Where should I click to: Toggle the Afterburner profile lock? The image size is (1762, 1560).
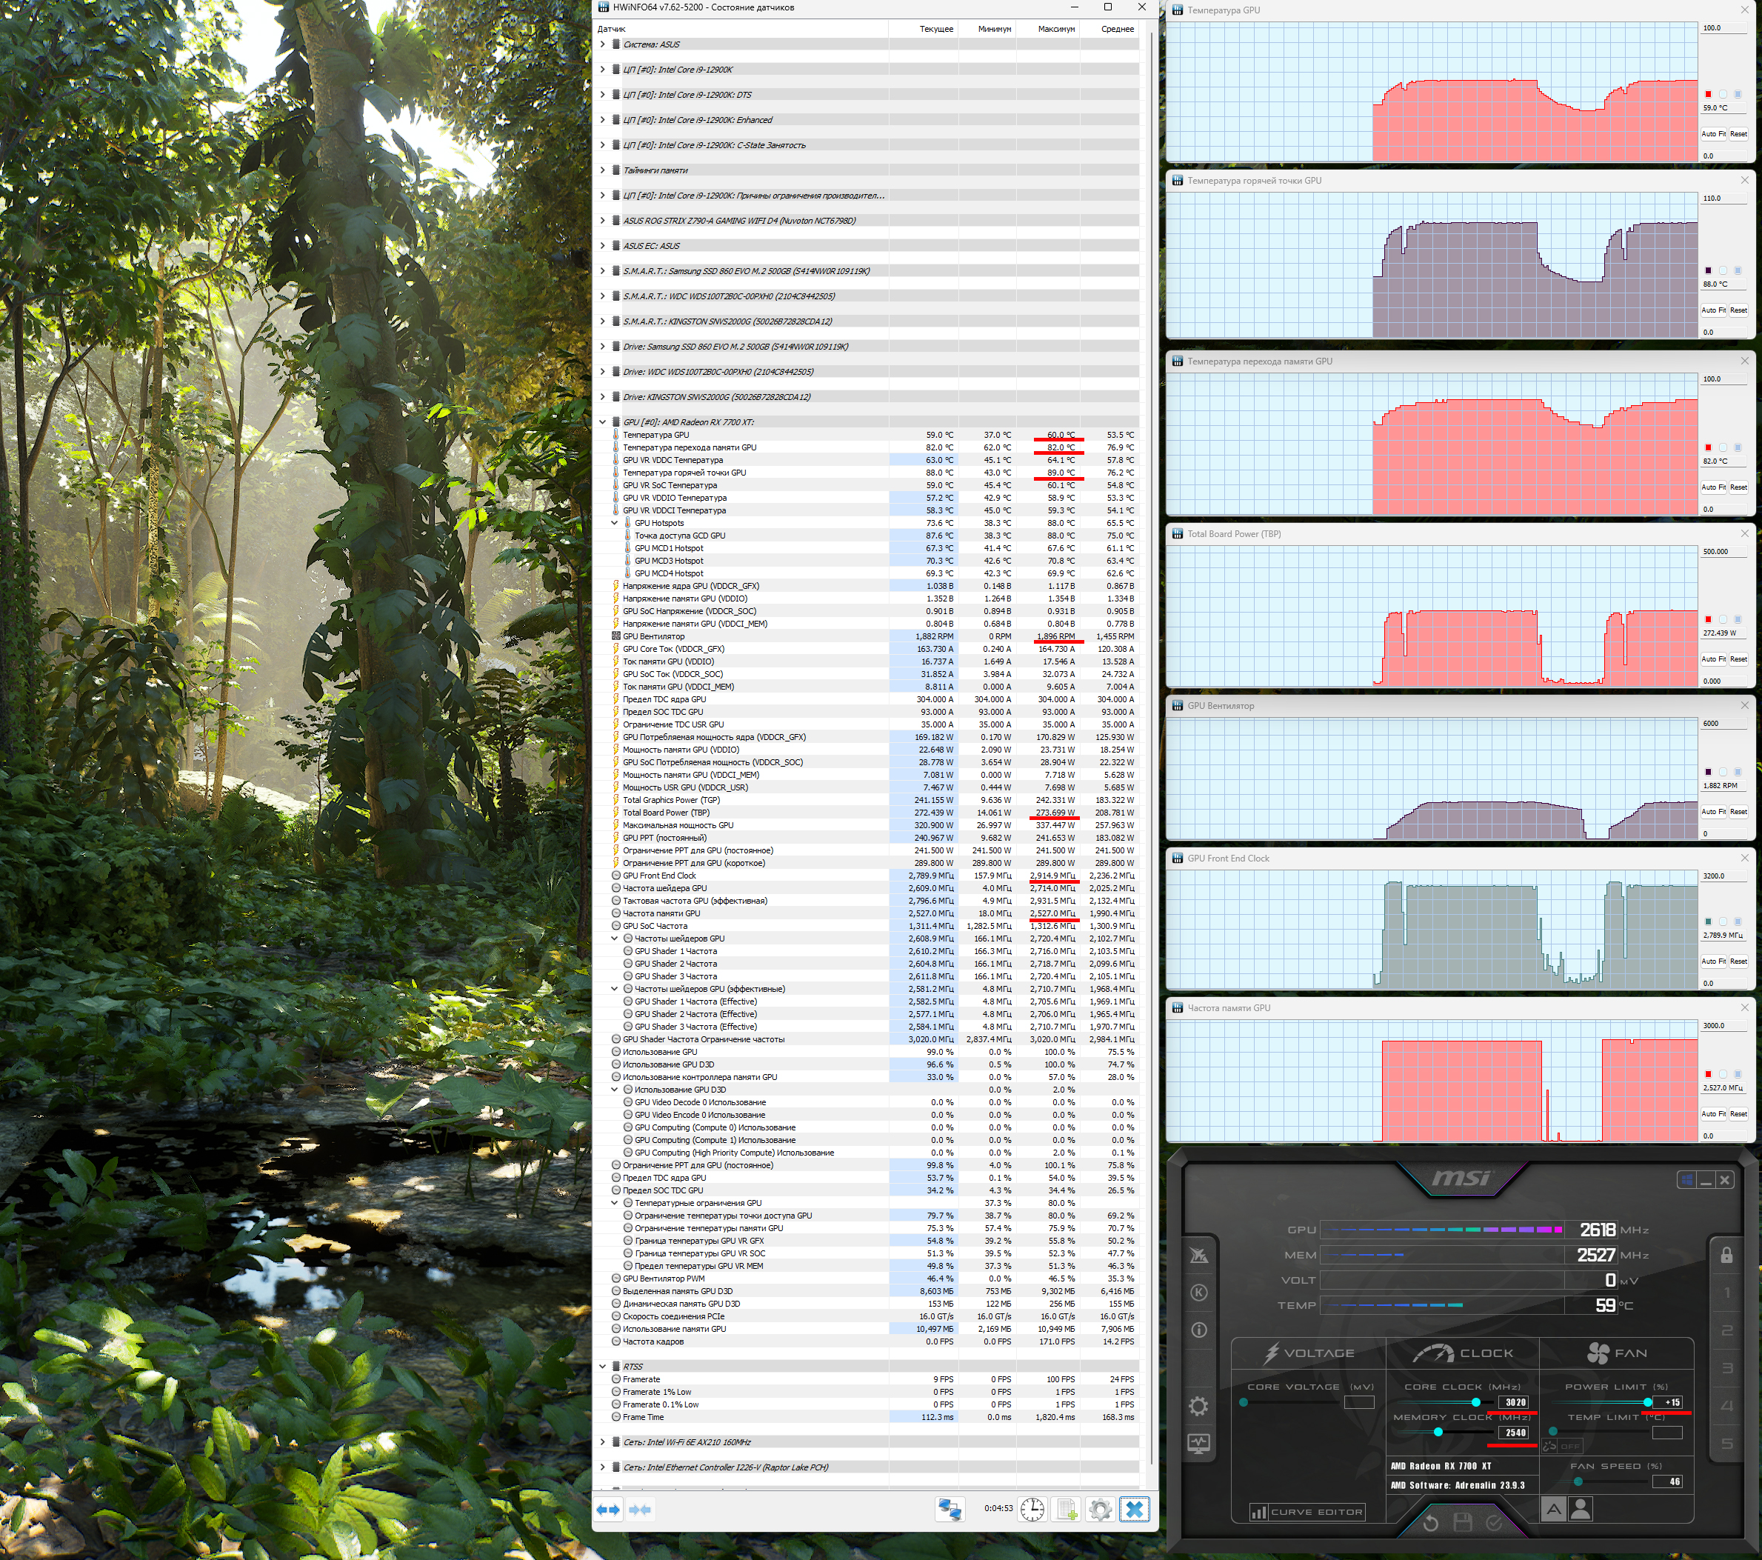pos(1726,1256)
